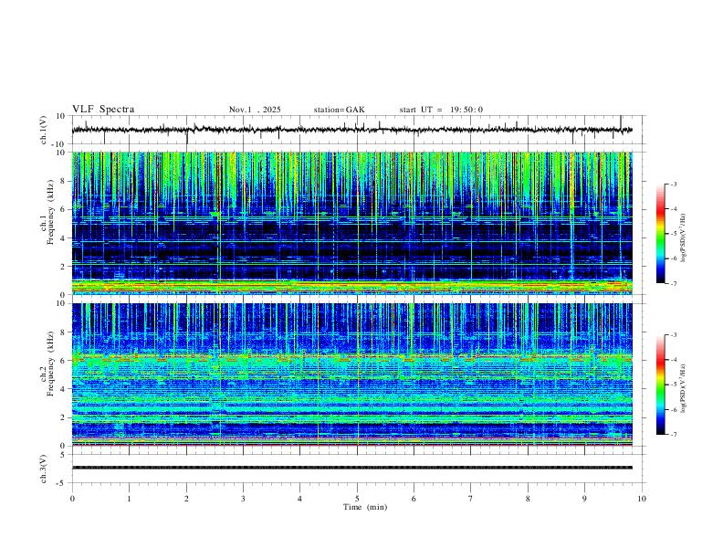Click the 4 kHz tick on ch.1 frequency axis
Viewport: 723px width, 559px height.
[64, 238]
